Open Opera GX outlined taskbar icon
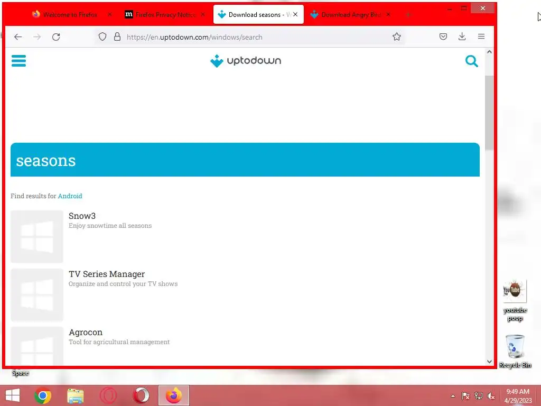This screenshot has height=406, width=541. pyautogui.click(x=108, y=395)
